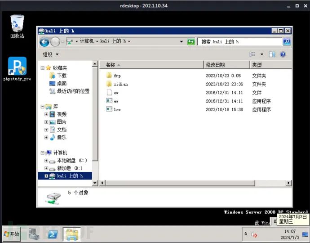
Task: Select the ew application icon
Action: click(109, 101)
